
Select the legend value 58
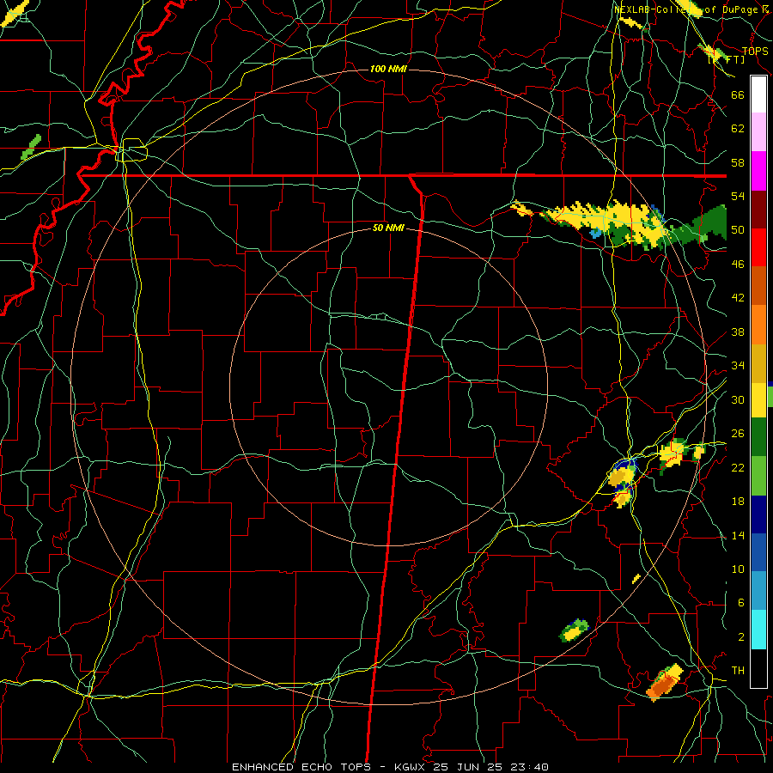(738, 162)
